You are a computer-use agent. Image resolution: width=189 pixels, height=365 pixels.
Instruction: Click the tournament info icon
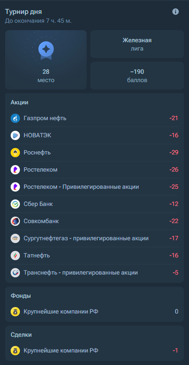point(176,12)
